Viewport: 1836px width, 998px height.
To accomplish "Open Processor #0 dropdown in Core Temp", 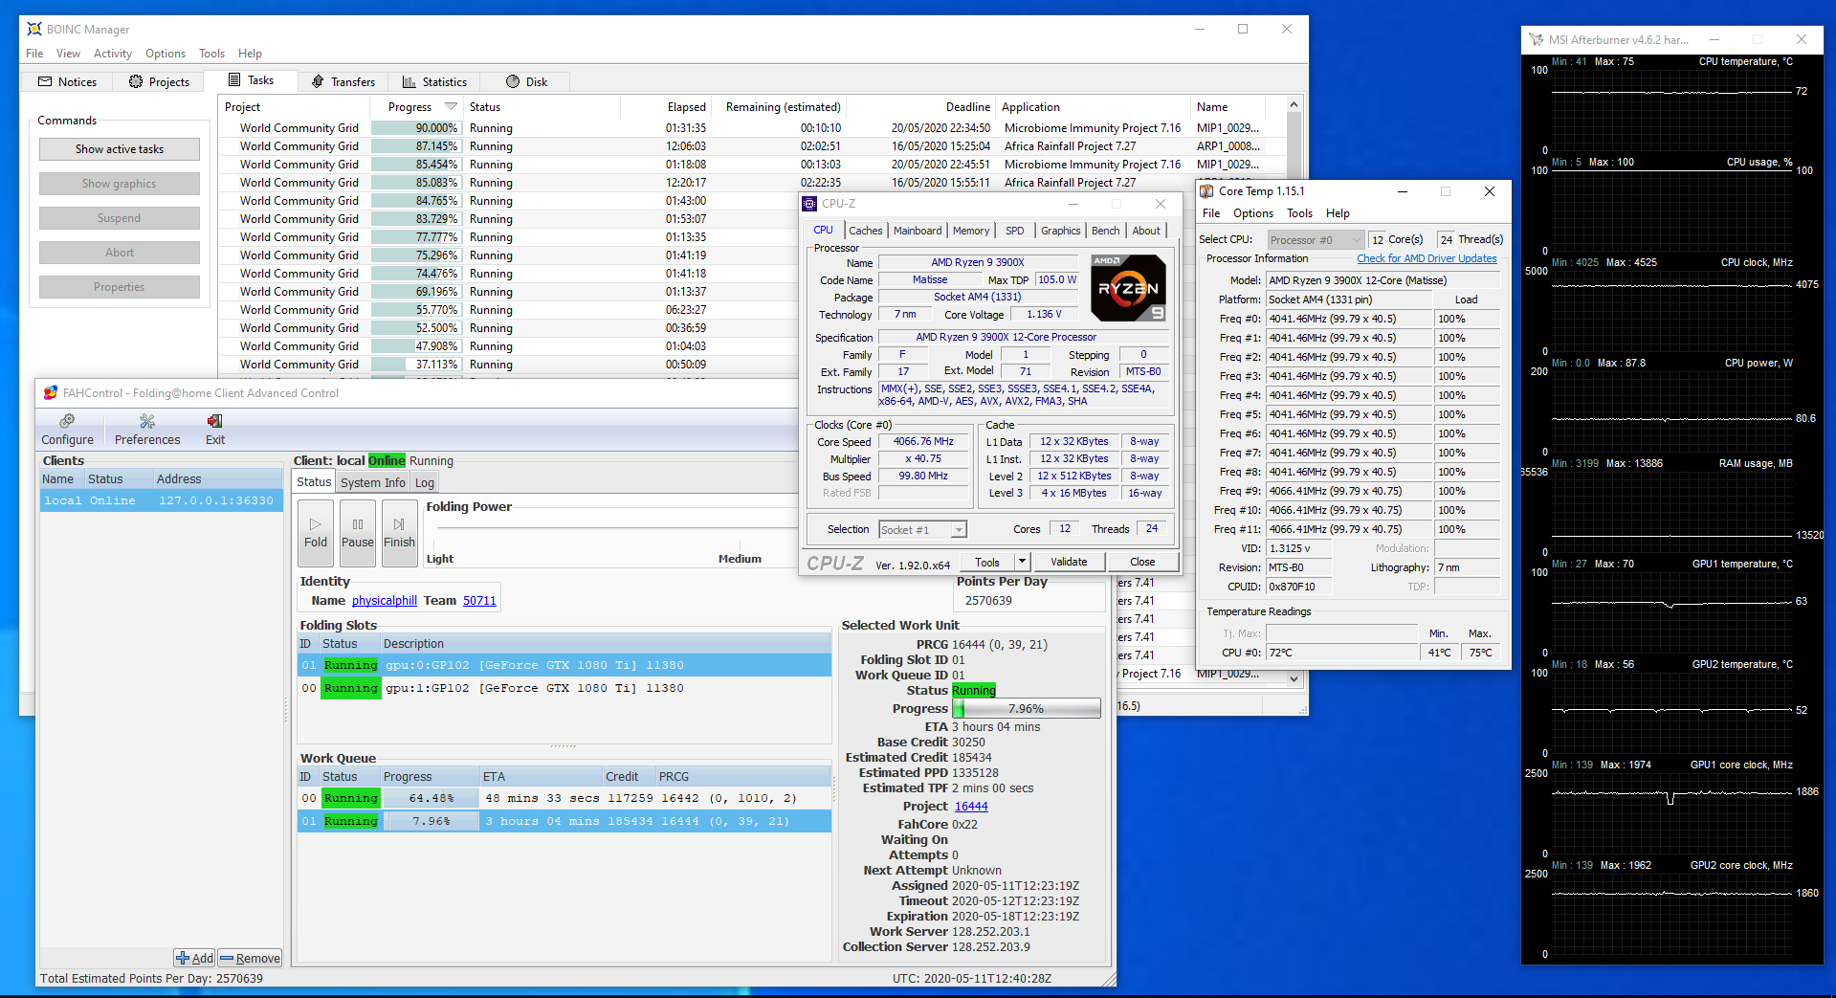I will point(1316,240).
